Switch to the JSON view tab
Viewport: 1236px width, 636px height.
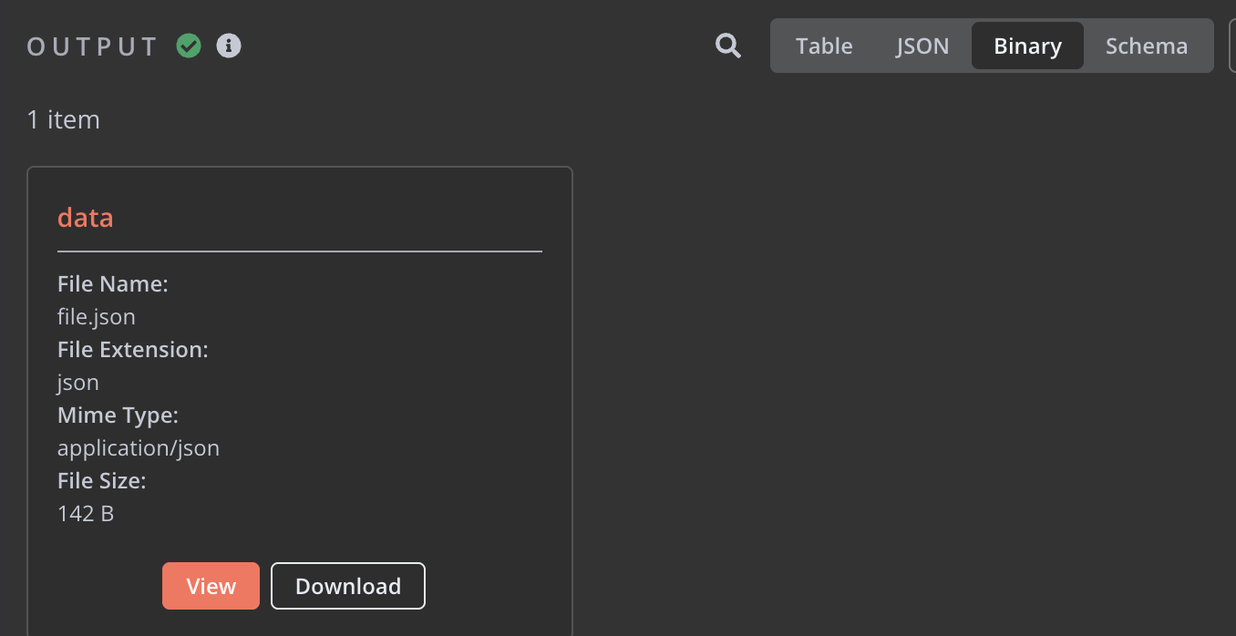coord(922,46)
